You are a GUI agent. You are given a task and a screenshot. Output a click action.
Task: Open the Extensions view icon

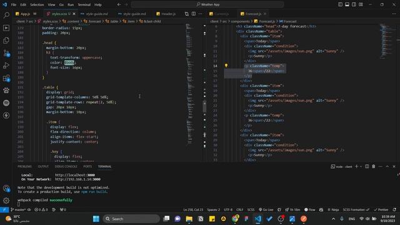pyautogui.click(x=6, y=78)
